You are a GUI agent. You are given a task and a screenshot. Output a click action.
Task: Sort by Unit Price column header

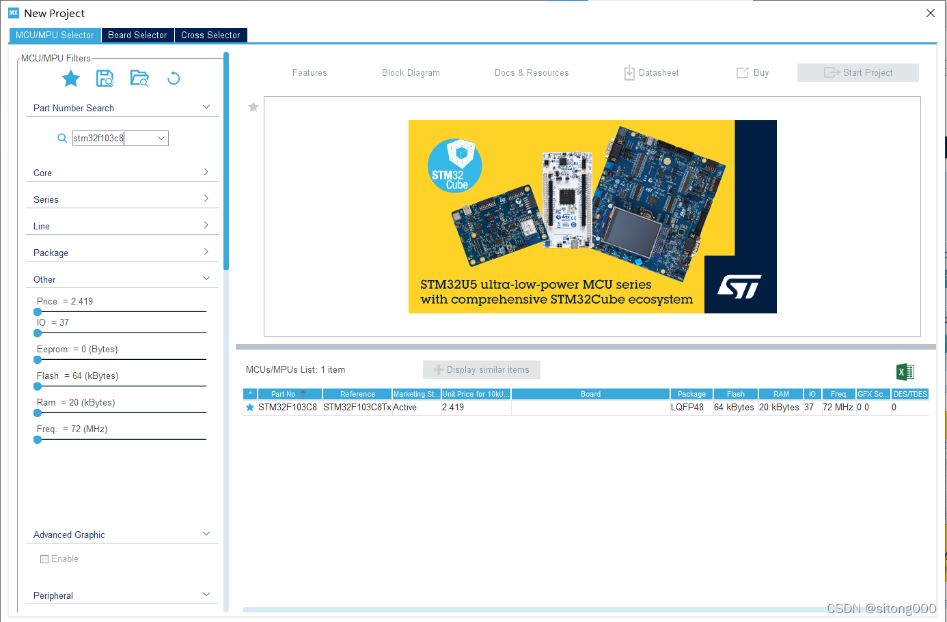click(x=476, y=394)
